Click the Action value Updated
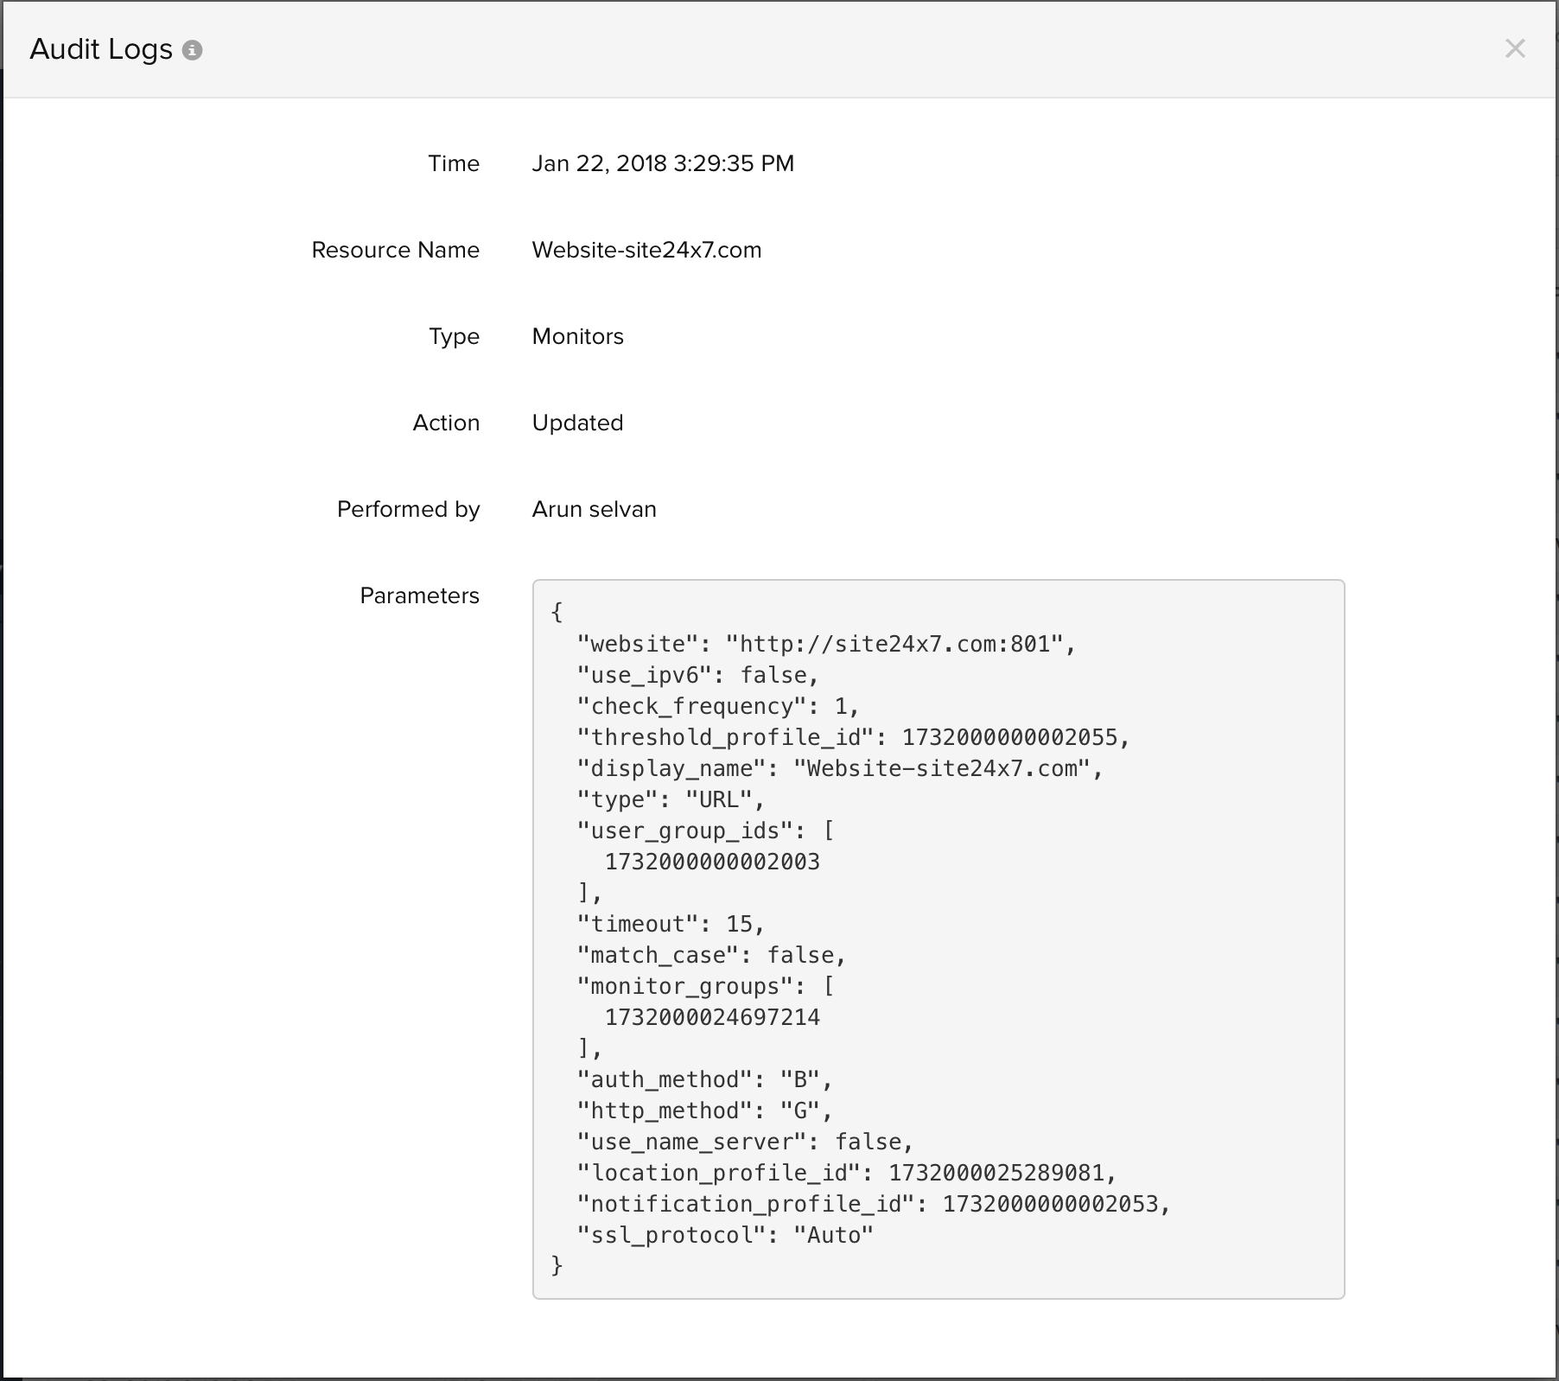Image resolution: width=1559 pixels, height=1381 pixels. click(x=577, y=423)
